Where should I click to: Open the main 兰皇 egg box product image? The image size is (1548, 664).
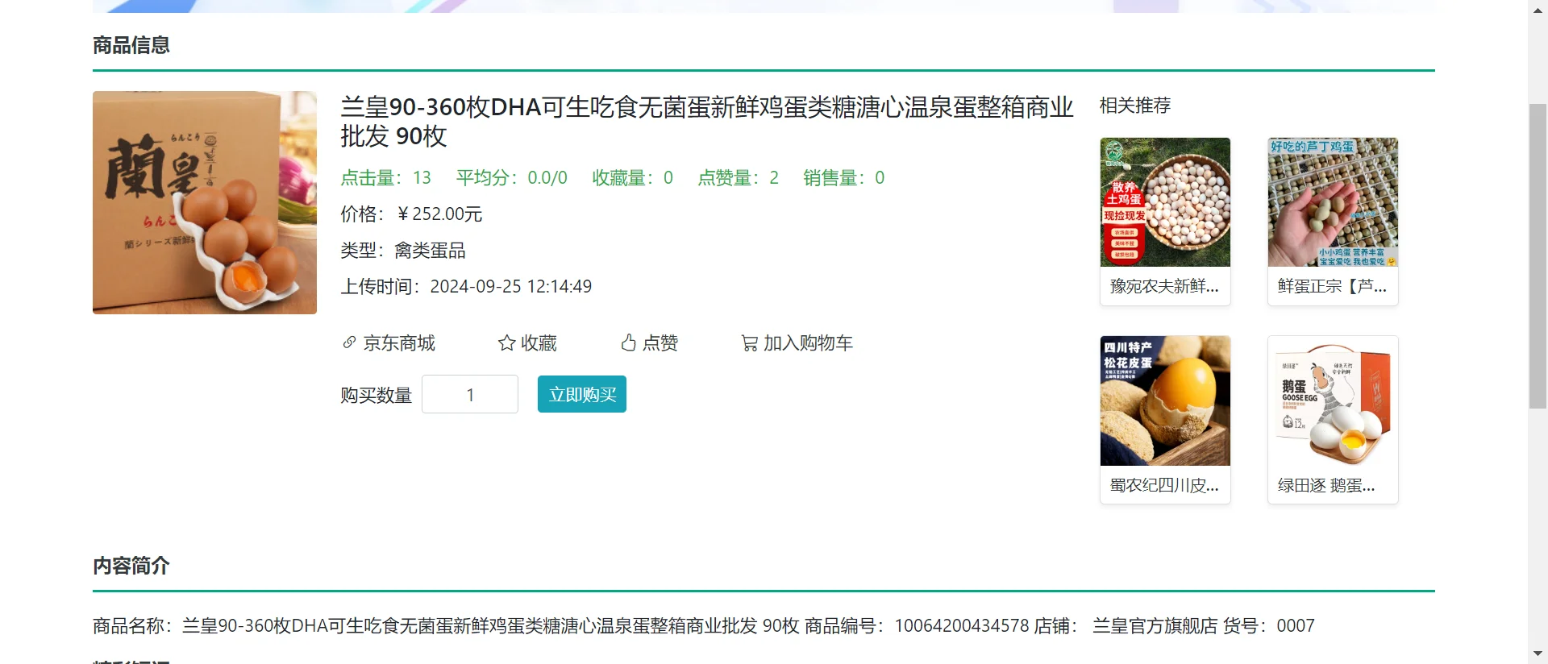click(x=205, y=202)
